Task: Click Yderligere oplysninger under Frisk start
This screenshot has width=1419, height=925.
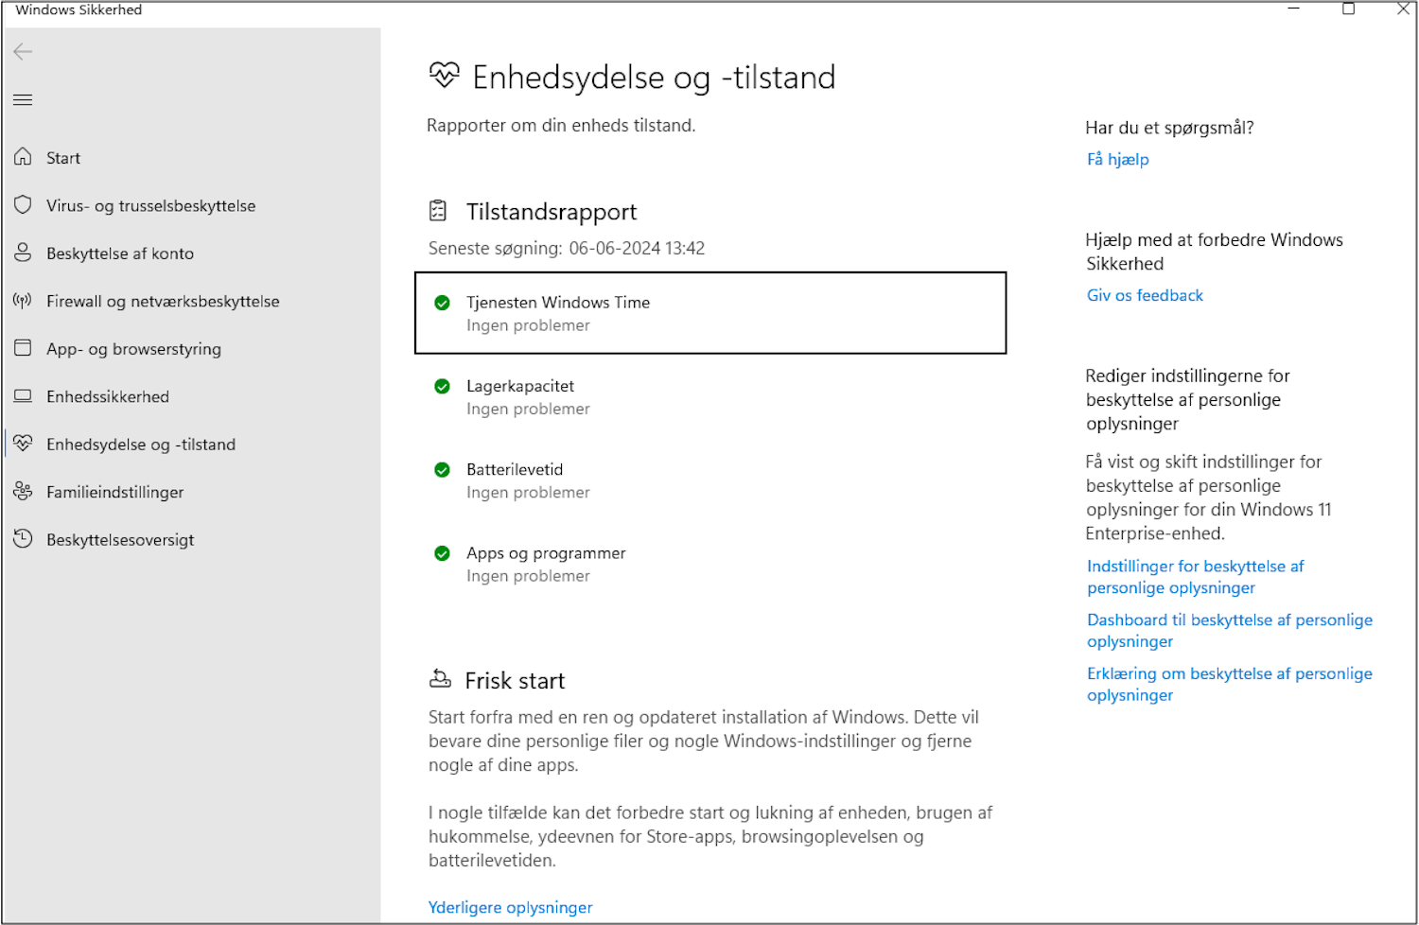Action: [511, 907]
